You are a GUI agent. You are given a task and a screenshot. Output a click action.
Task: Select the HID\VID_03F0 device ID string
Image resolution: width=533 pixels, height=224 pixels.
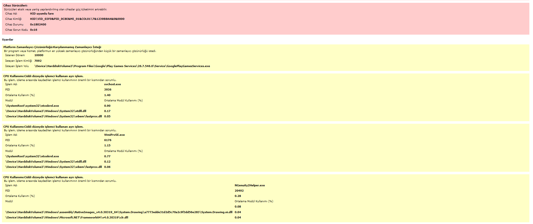tap(77, 19)
